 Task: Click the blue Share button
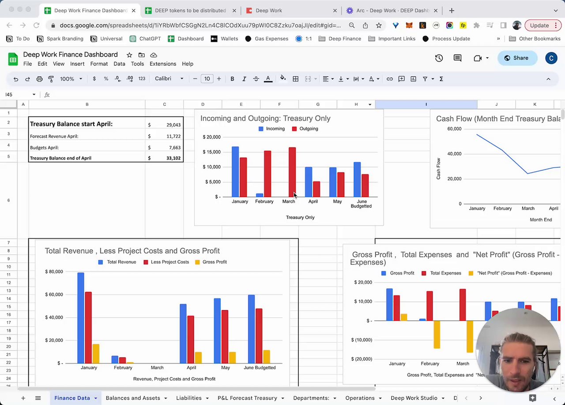pos(516,58)
